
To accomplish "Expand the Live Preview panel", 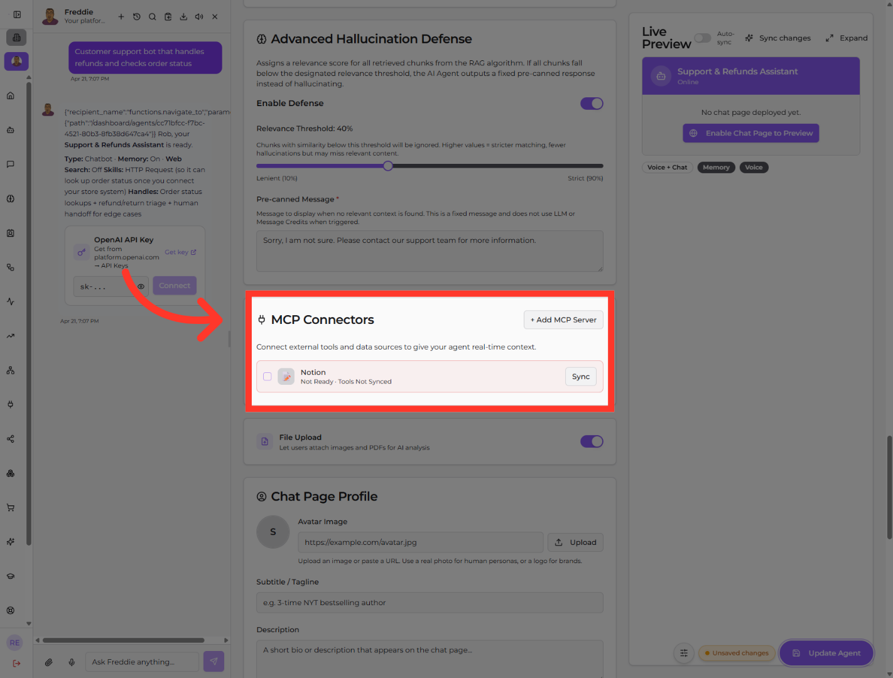I will [847, 38].
